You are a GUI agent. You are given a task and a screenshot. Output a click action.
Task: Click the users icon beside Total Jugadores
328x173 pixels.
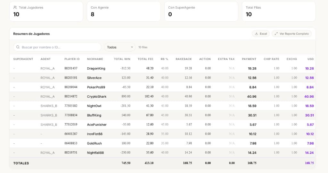tap(15, 7)
